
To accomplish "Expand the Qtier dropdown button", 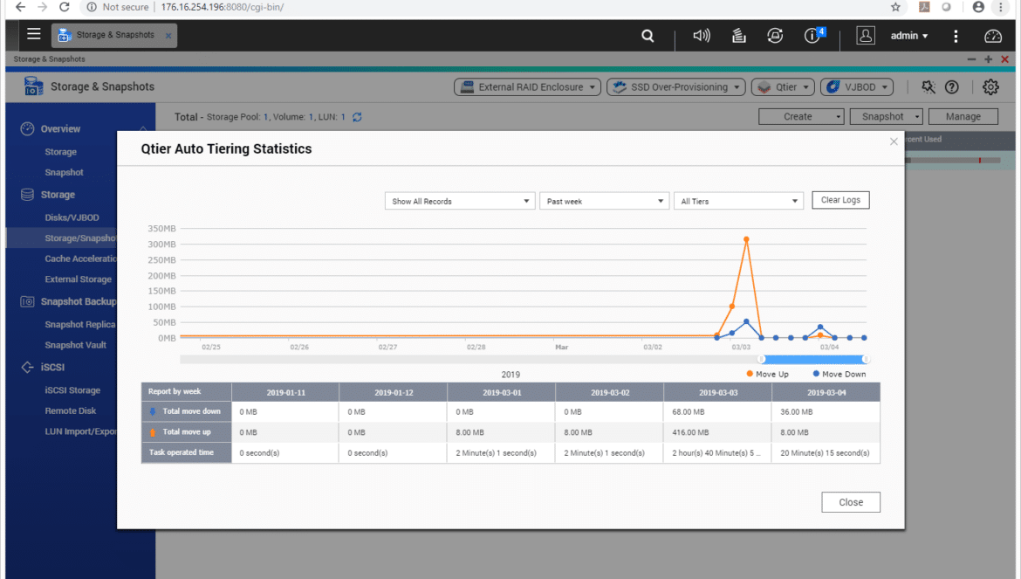I will point(783,87).
